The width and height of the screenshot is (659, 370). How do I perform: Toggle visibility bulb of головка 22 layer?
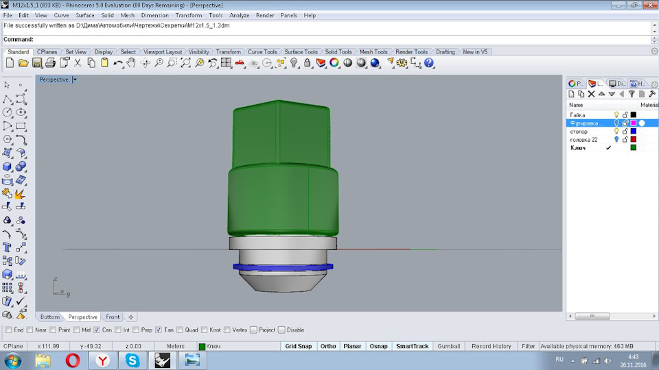(x=616, y=139)
